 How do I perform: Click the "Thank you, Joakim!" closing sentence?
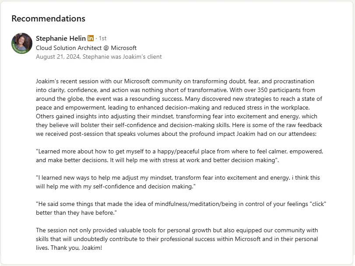tap(76, 248)
